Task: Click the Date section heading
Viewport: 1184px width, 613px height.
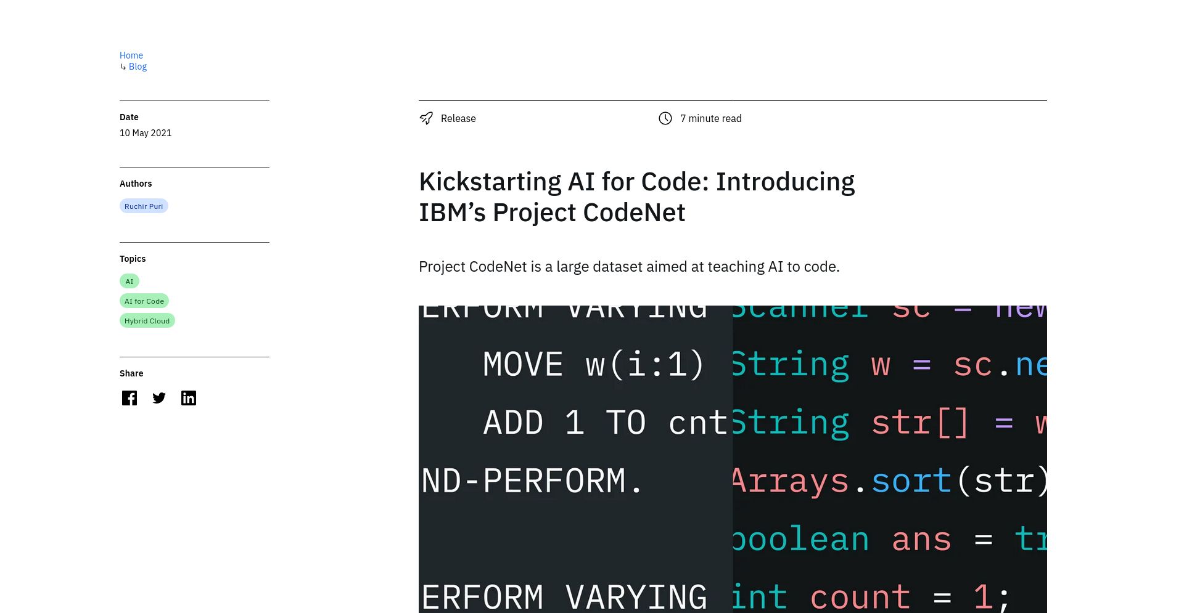Action: pos(129,117)
